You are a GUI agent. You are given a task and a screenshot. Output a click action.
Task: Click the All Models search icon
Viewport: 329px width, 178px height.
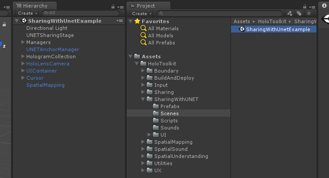click(144, 35)
